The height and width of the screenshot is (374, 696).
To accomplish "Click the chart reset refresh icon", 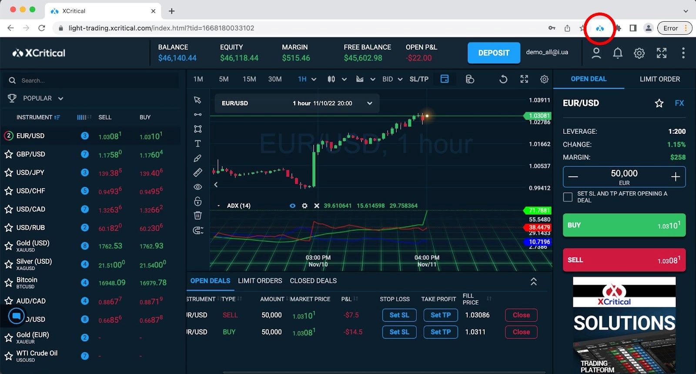I will [503, 79].
